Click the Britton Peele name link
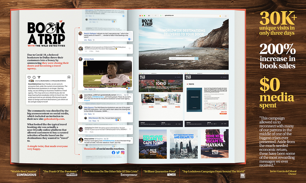 tap(89, 59)
